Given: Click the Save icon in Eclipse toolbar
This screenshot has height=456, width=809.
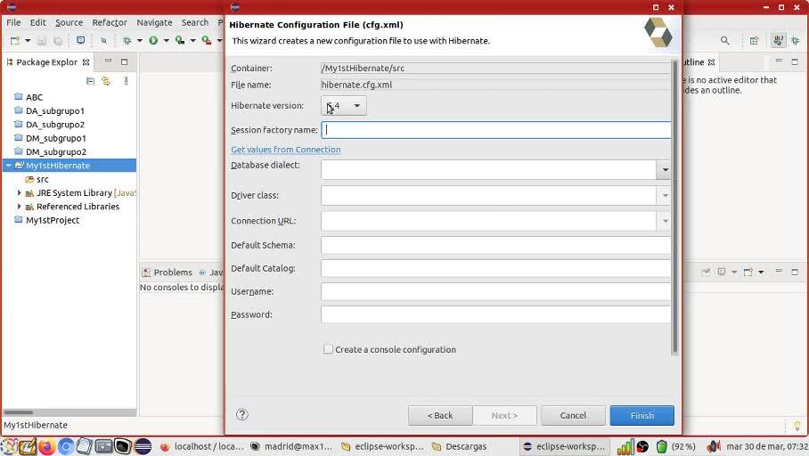Looking at the screenshot, I should point(42,40).
